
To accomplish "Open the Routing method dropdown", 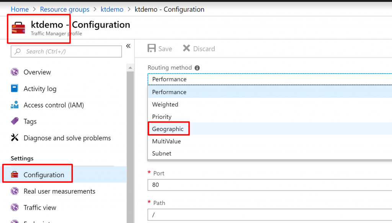I will 270,79.
